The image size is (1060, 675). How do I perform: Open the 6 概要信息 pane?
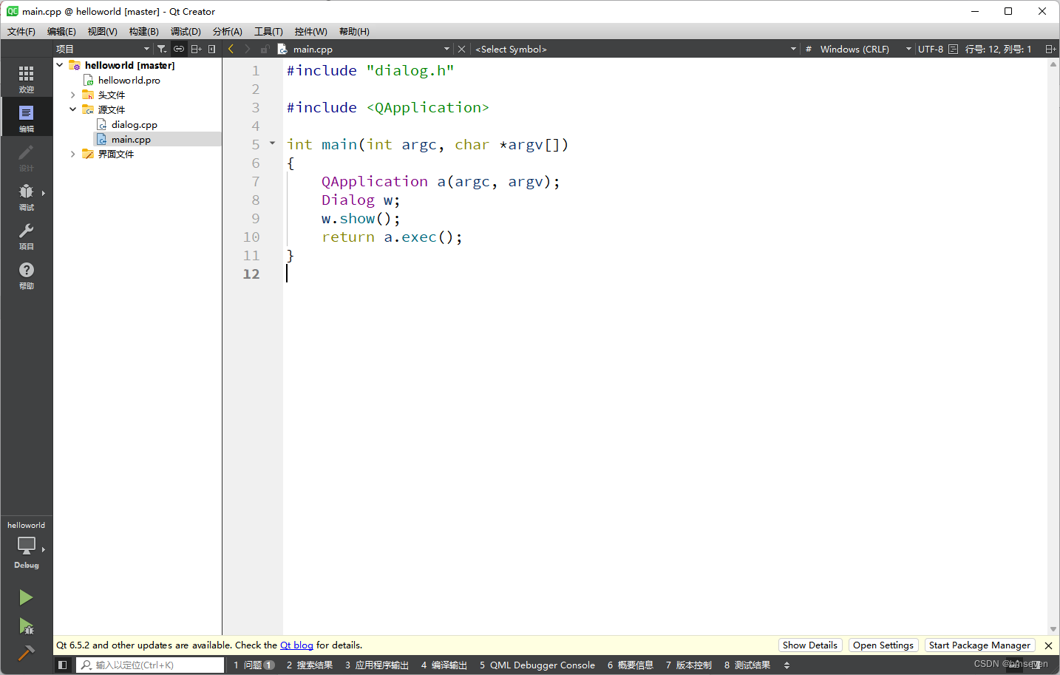(631, 665)
